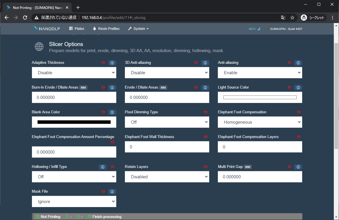Bookmark this page with the star icon
Image resolution: width=339 pixels, height=220 pixels.
point(292,18)
